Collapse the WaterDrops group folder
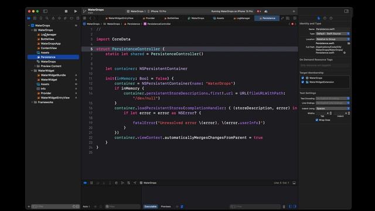Viewport: 375px width, 211px height. (x=32, y=30)
